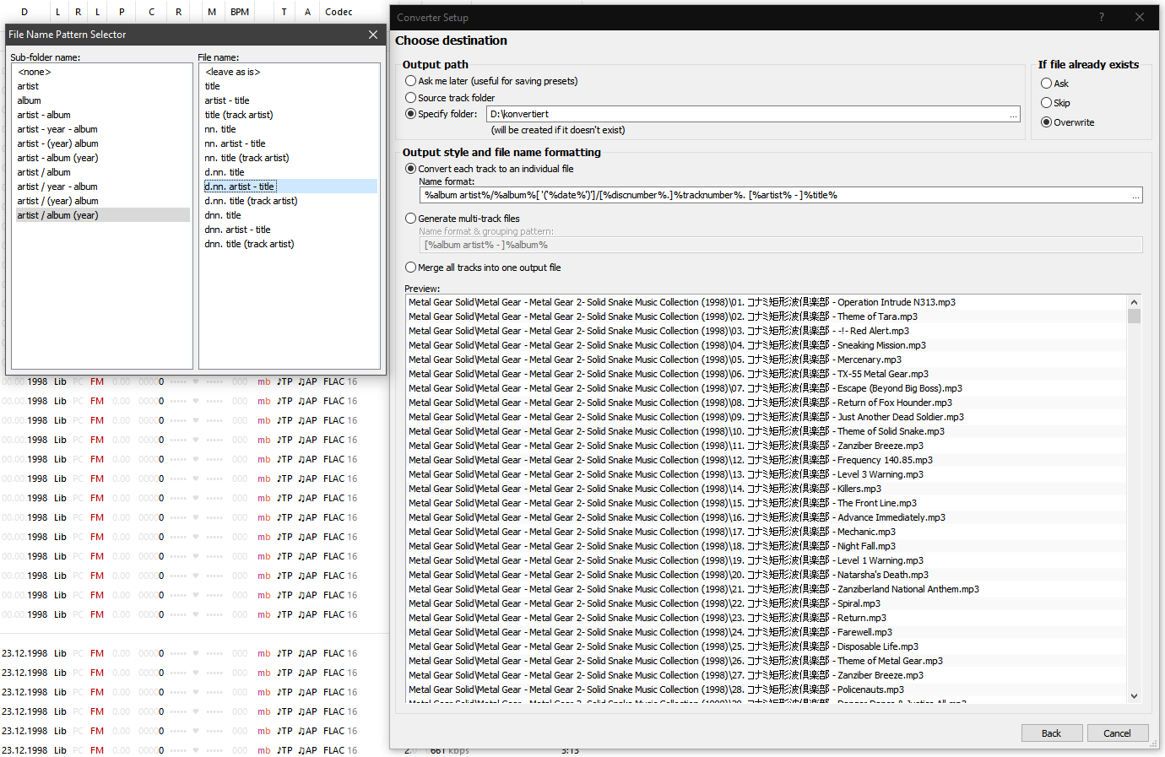Select '<leave as is>' file name option

[290, 72]
